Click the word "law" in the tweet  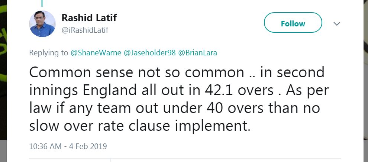39,108
